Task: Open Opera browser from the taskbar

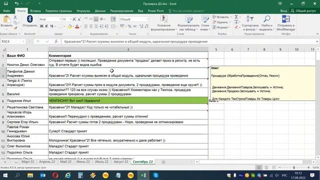Action: pos(55,175)
